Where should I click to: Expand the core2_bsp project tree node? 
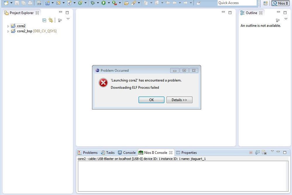pyautogui.click(x=8, y=32)
